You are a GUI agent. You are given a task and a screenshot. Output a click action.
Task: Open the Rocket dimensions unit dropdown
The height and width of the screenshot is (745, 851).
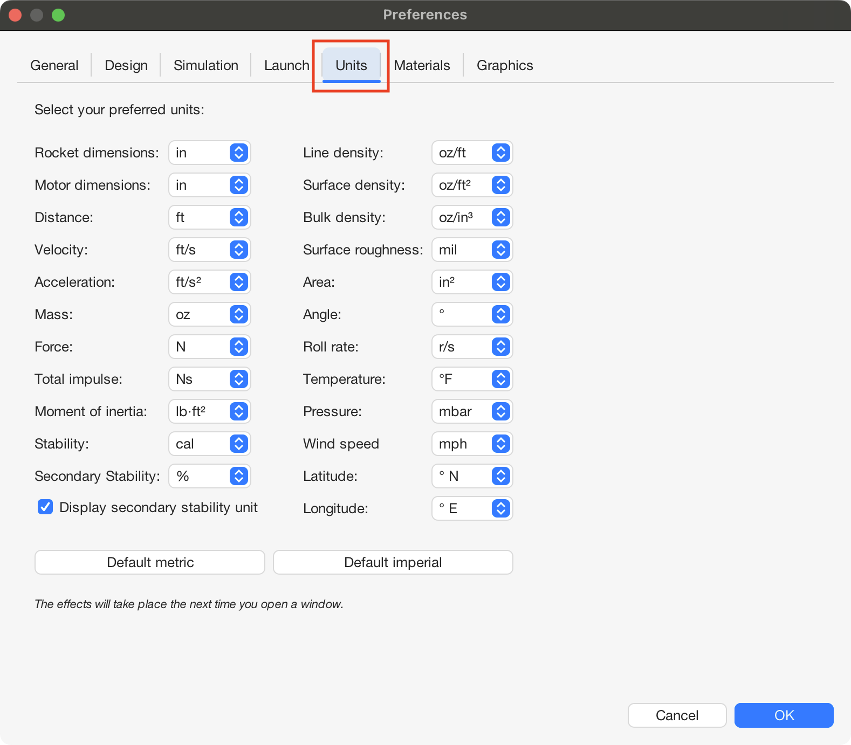(x=210, y=153)
